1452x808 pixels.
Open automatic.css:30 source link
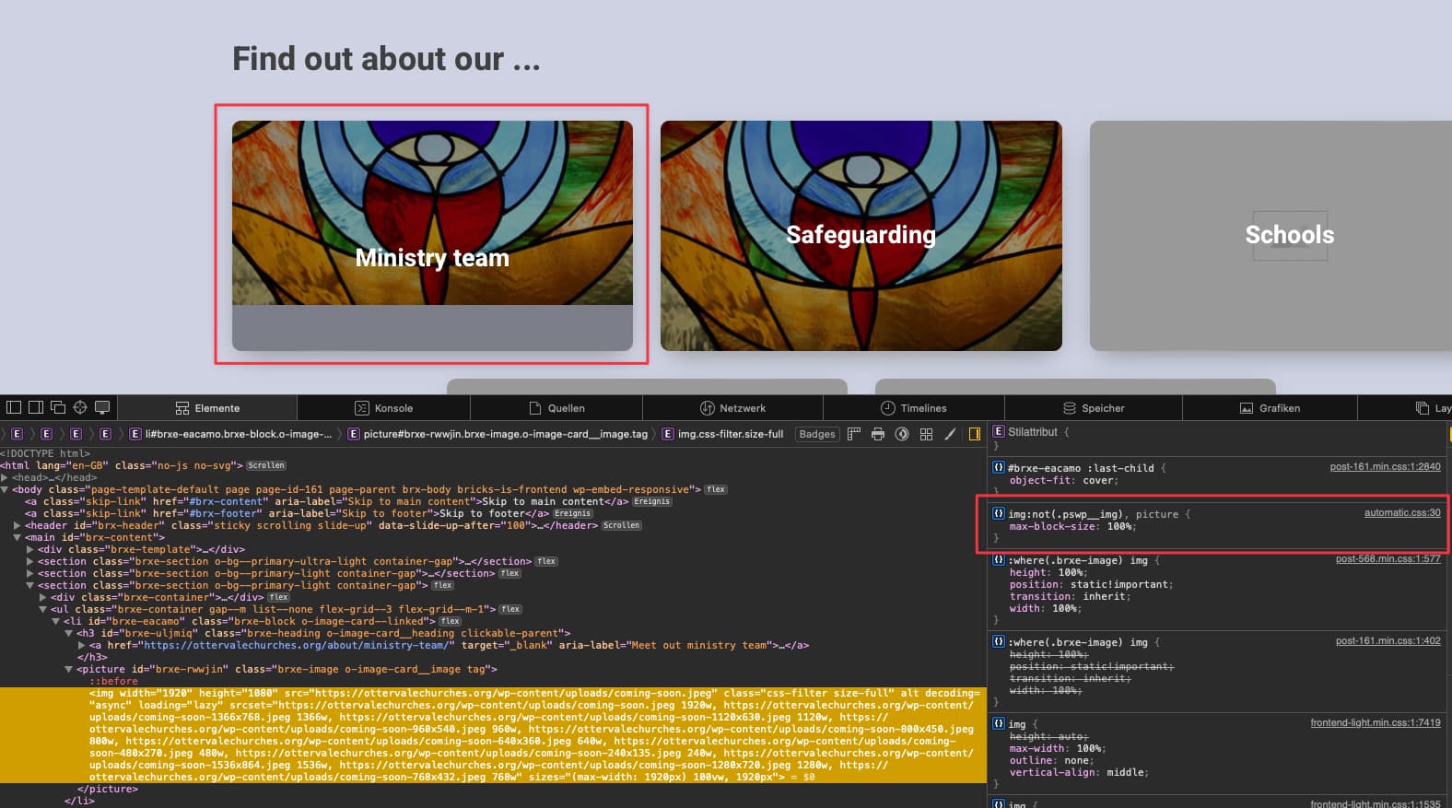[1402, 512]
